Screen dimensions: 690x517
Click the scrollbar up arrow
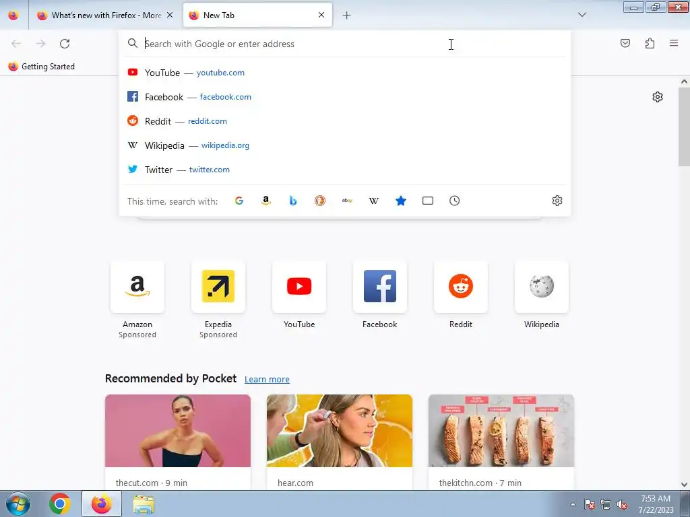tap(685, 81)
